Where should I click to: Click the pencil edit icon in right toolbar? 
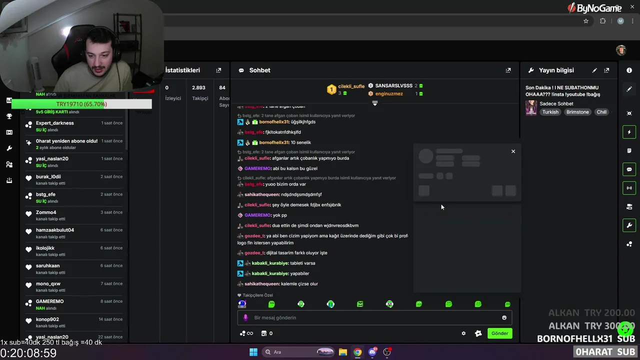coord(629,89)
